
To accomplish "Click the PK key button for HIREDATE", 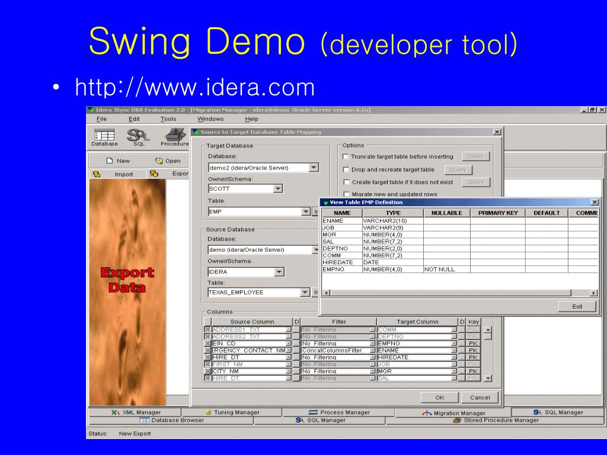I will tap(472, 357).
